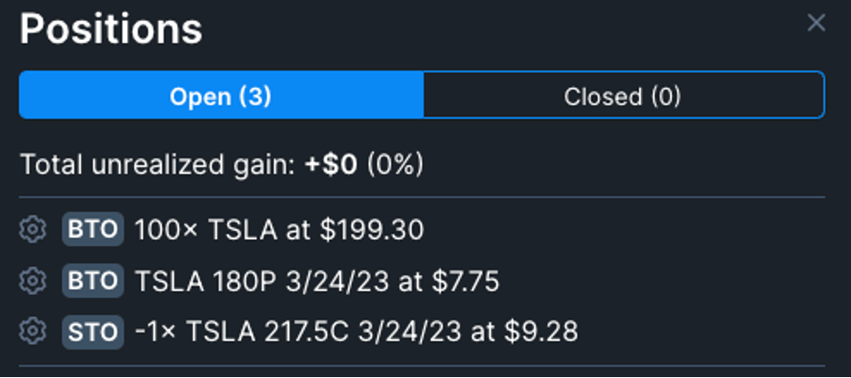Switch to the Closed (0) tab
The width and height of the screenshot is (851, 378).
pyautogui.click(x=624, y=94)
